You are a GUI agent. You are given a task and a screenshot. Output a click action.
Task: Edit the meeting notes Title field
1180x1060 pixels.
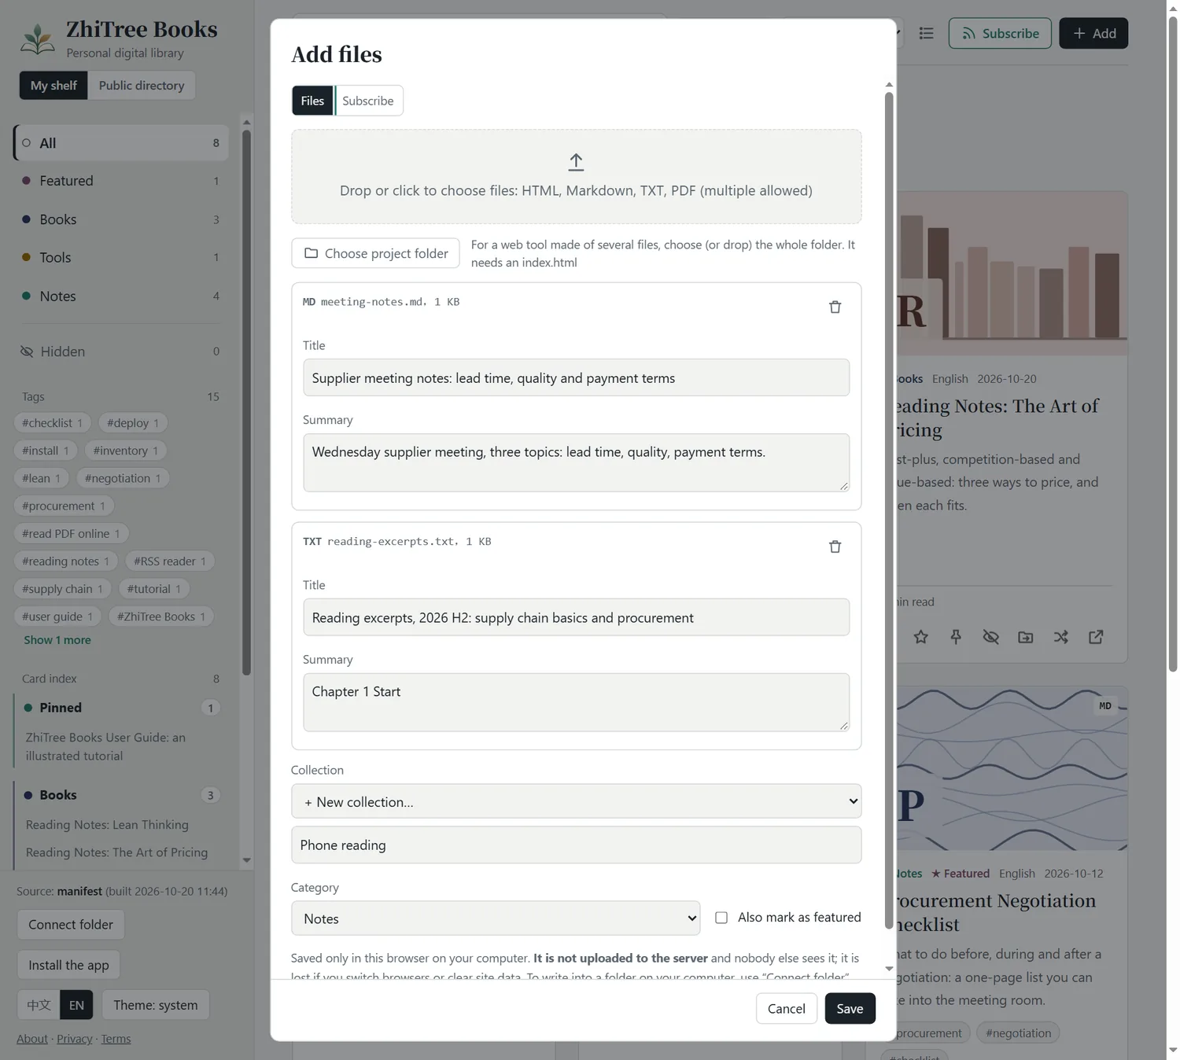coord(576,377)
